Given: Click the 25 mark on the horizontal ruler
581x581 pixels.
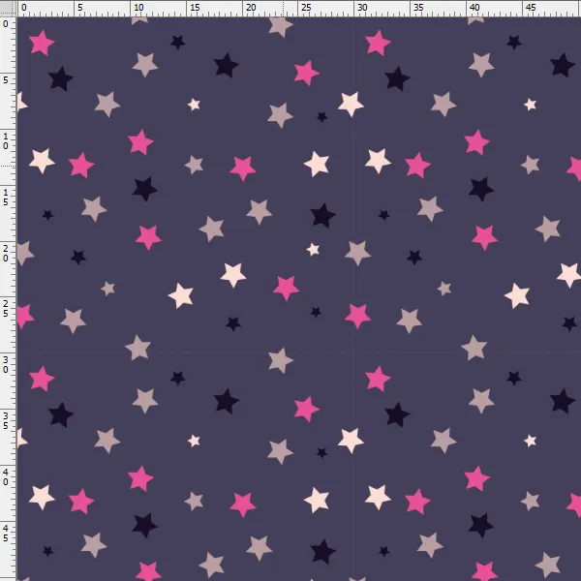Looking at the screenshot, I should (306, 8).
